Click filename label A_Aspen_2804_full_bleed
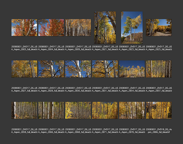Image resolution: width=183 pixels, height=144 pixels. coord(51,49)
